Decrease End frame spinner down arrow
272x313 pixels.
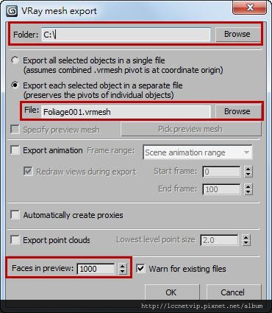tap(248, 192)
